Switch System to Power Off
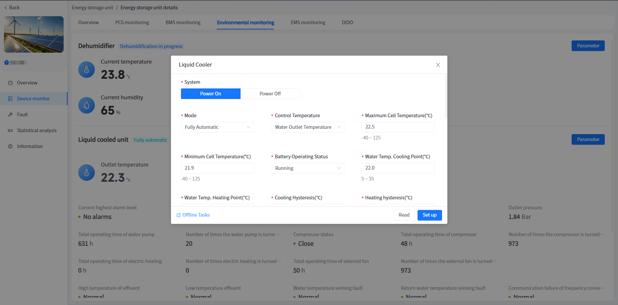This screenshot has width=618, height=305. click(x=270, y=94)
